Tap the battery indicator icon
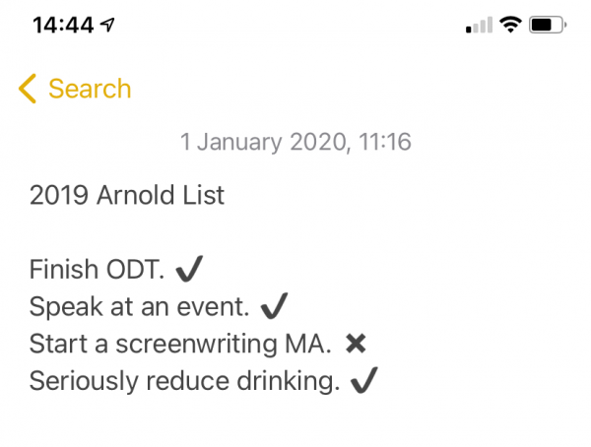The height and width of the screenshot is (447, 591). (x=548, y=25)
